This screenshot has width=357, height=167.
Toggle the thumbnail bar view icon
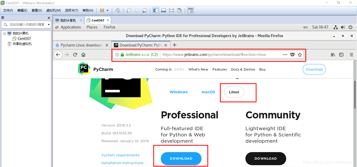coord(164,10)
